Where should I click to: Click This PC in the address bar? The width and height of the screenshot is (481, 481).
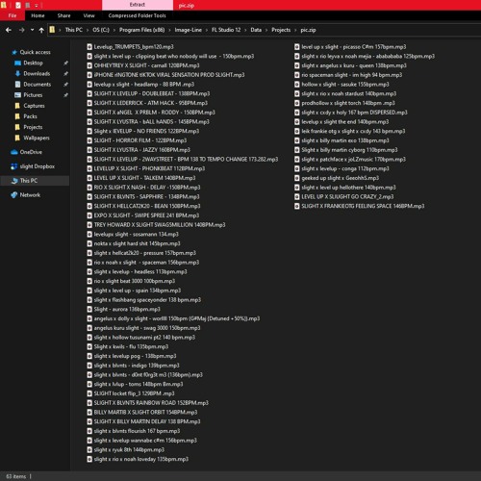tap(74, 30)
